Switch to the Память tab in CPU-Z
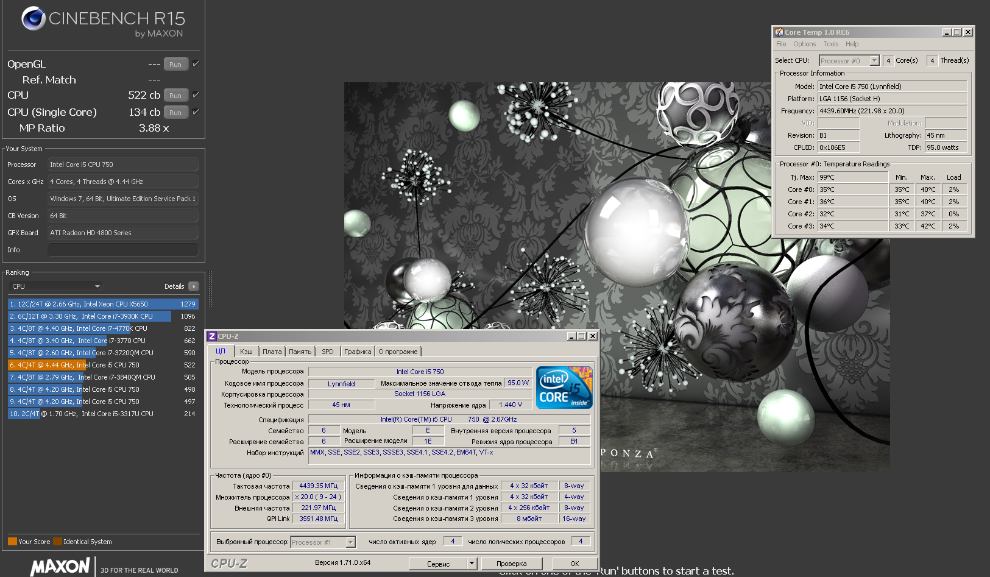The height and width of the screenshot is (577, 990). tap(300, 352)
